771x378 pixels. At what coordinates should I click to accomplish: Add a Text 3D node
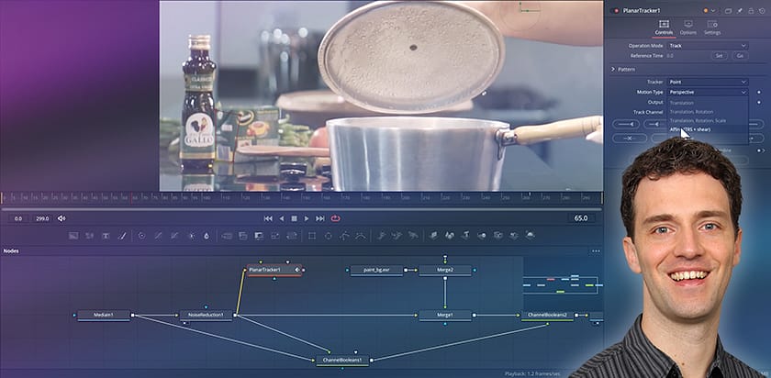(x=465, y=236)
